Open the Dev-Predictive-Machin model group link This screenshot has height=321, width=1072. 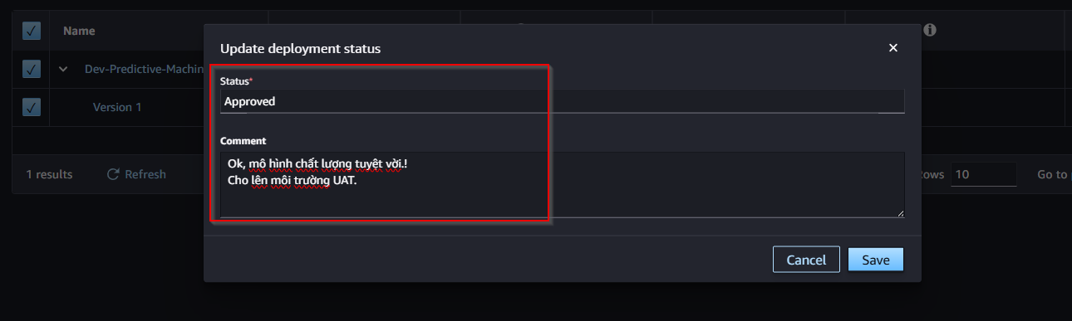click(x=145, y=70)
